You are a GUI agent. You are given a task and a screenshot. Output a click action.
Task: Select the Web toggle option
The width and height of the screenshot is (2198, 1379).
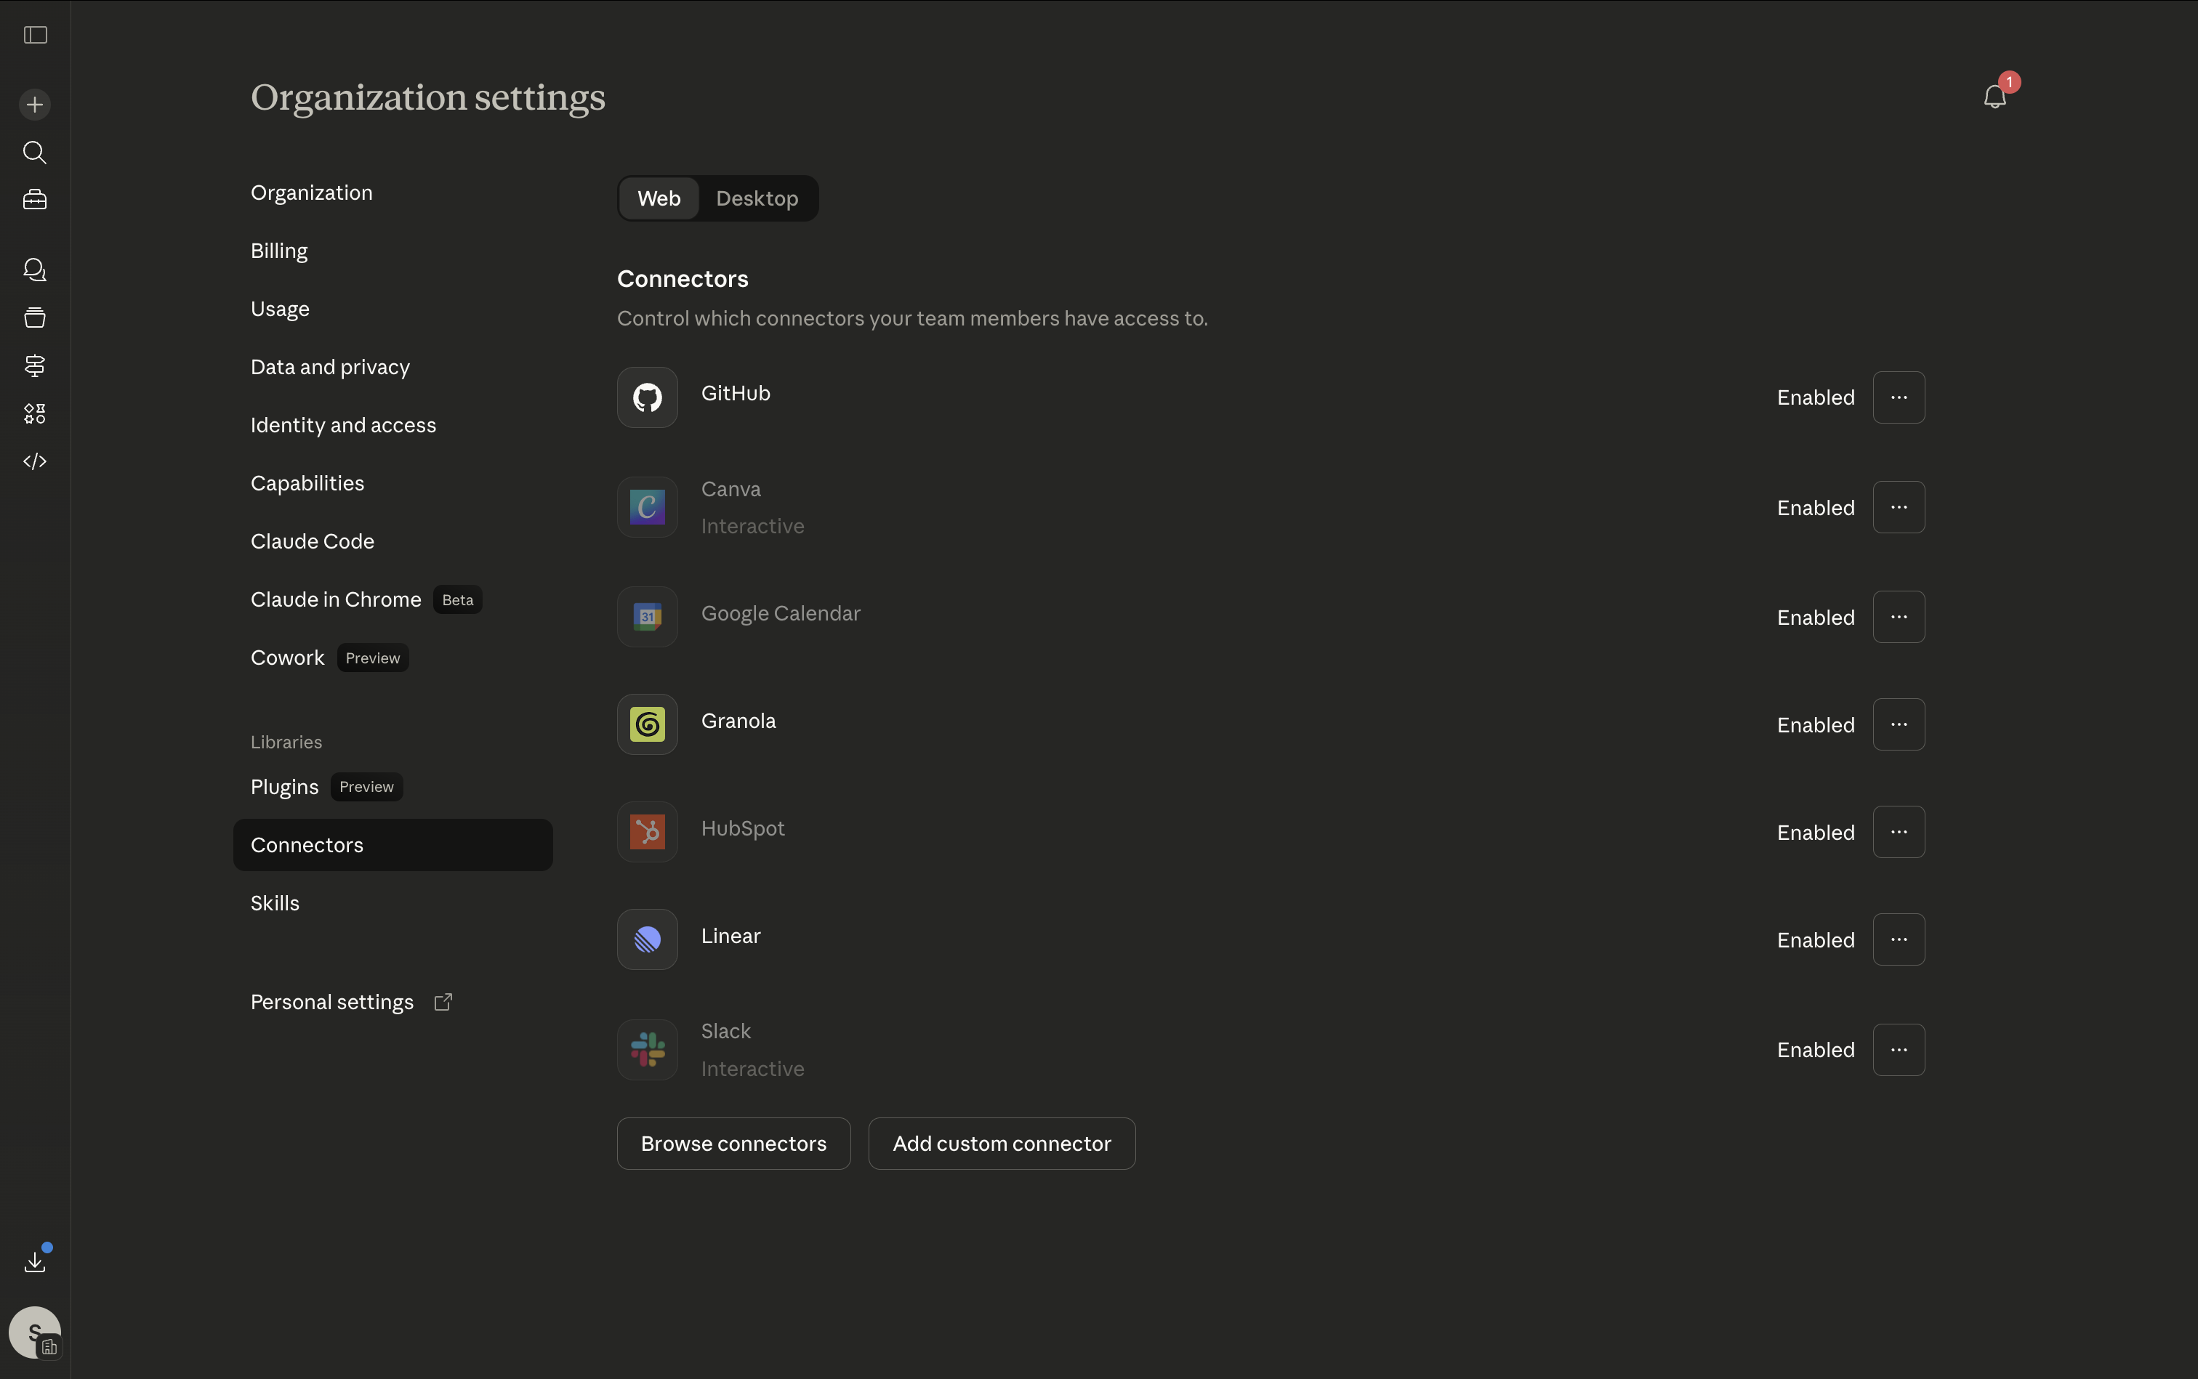point(659,199)
